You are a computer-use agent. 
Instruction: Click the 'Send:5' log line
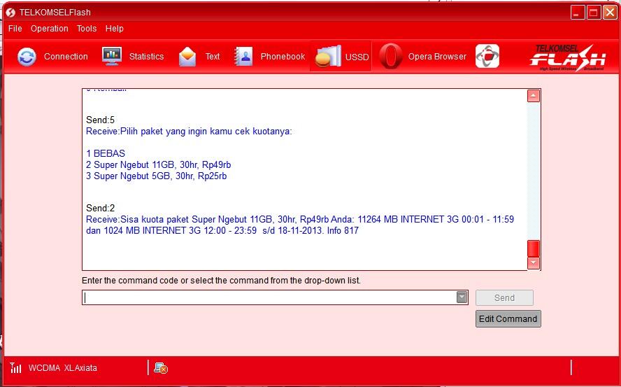coord(100,120)
